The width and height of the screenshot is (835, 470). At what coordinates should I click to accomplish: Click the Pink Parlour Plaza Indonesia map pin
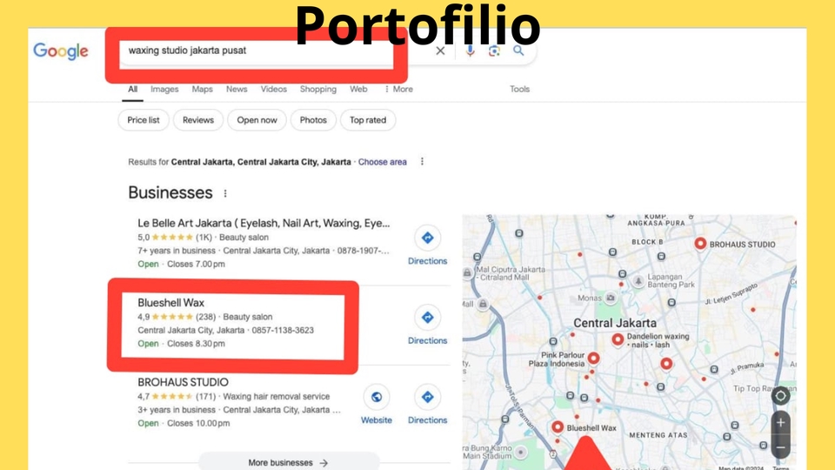pyautogui.click(x=594, y=358)
